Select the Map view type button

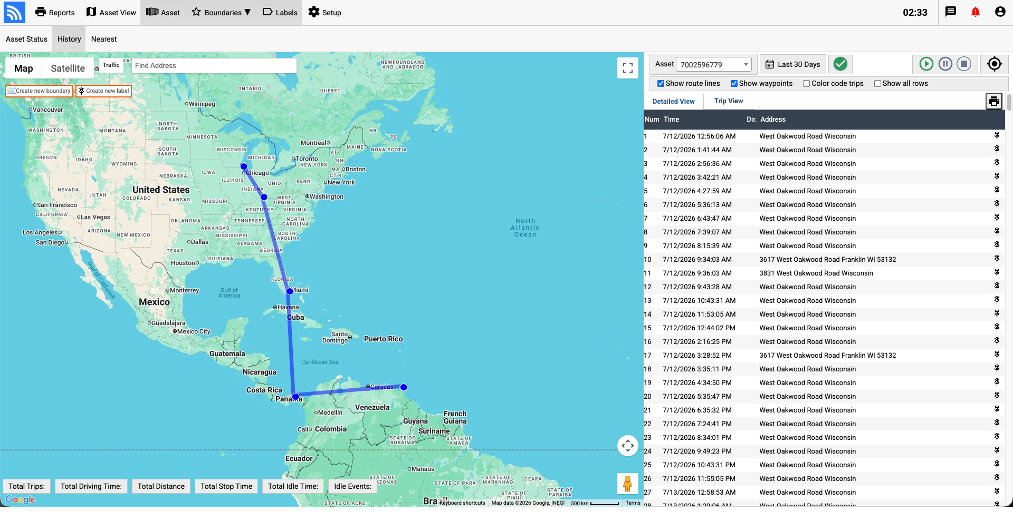pyautogui.click(x=24, y=68)
